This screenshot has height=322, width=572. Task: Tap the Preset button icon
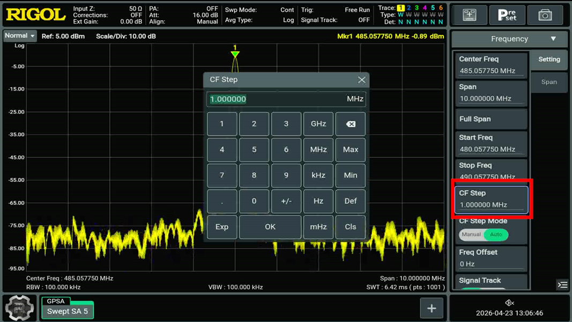pyautogui.click(x=507, y=15)
